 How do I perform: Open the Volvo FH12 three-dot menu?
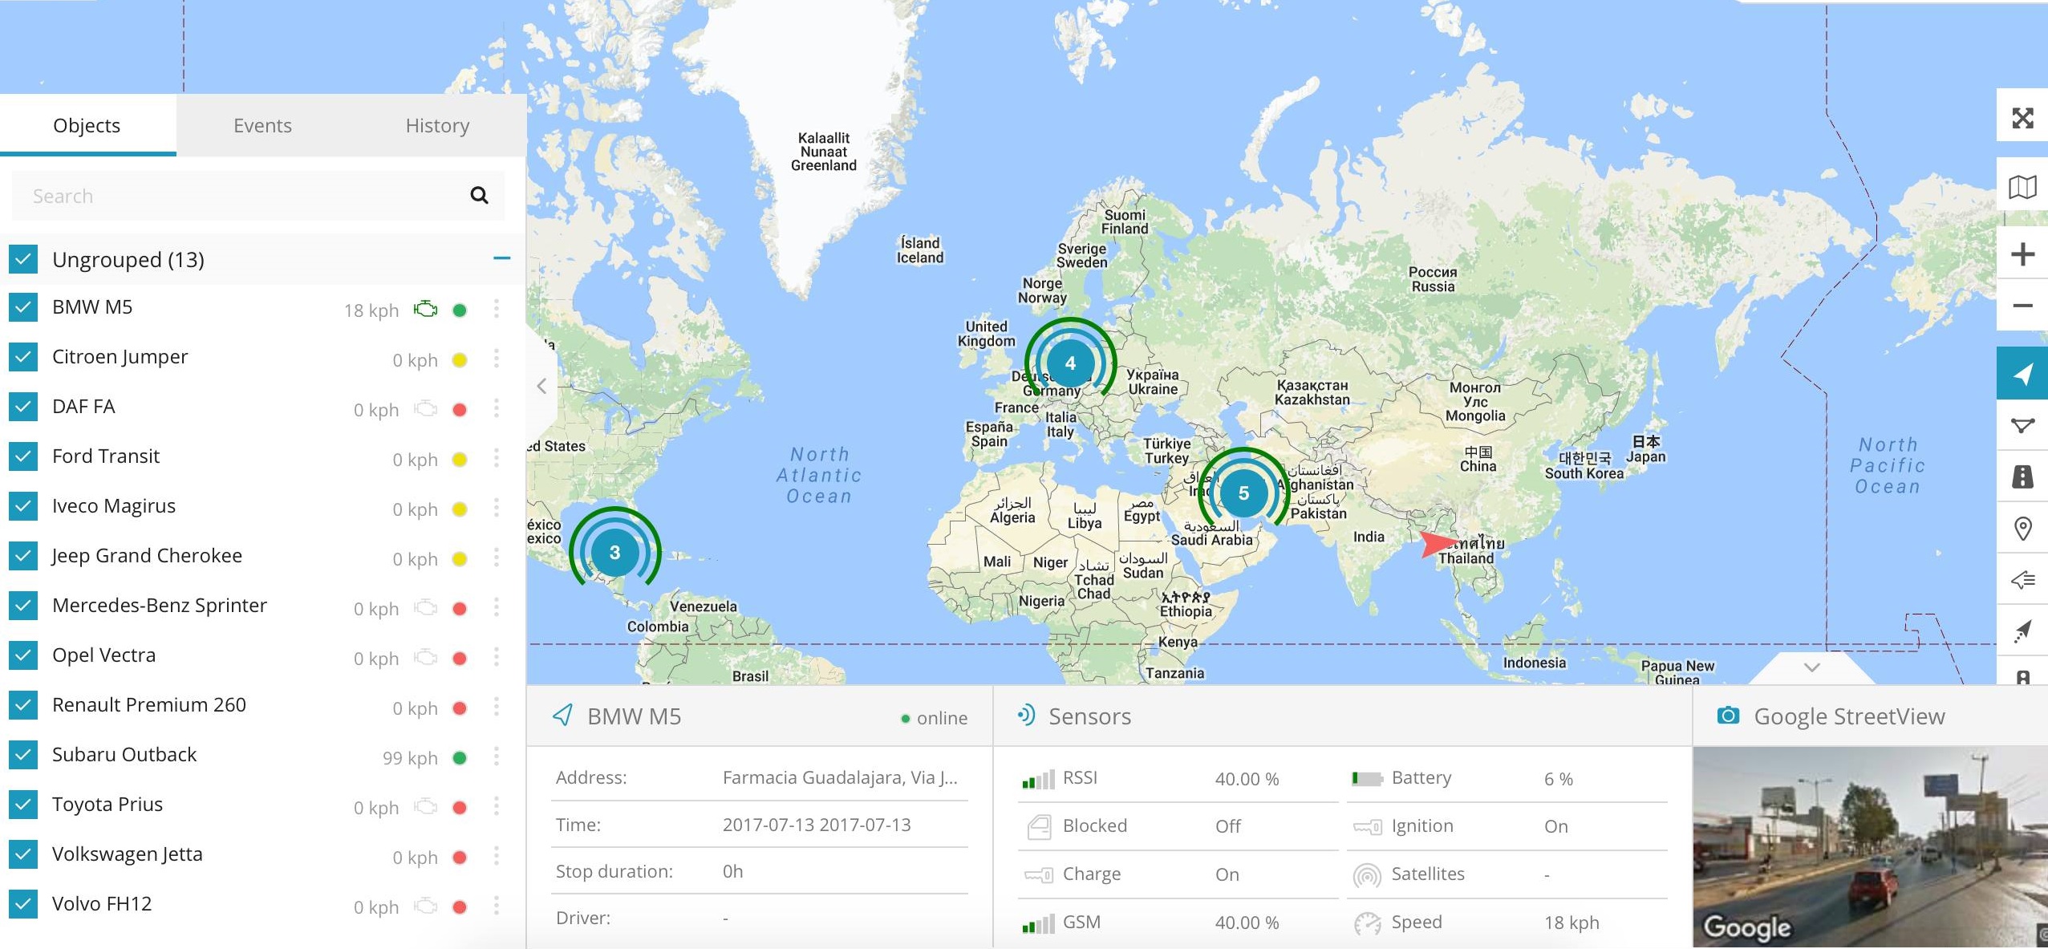497,906
